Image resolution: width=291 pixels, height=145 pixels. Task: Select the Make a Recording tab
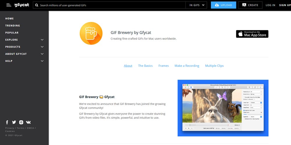pyautogui.click(x=187, y=66)
